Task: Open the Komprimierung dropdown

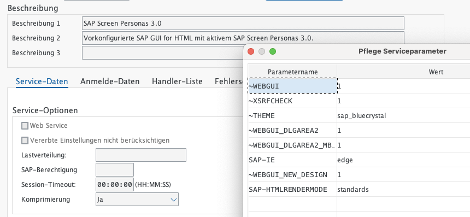Action: click(137, 200)
